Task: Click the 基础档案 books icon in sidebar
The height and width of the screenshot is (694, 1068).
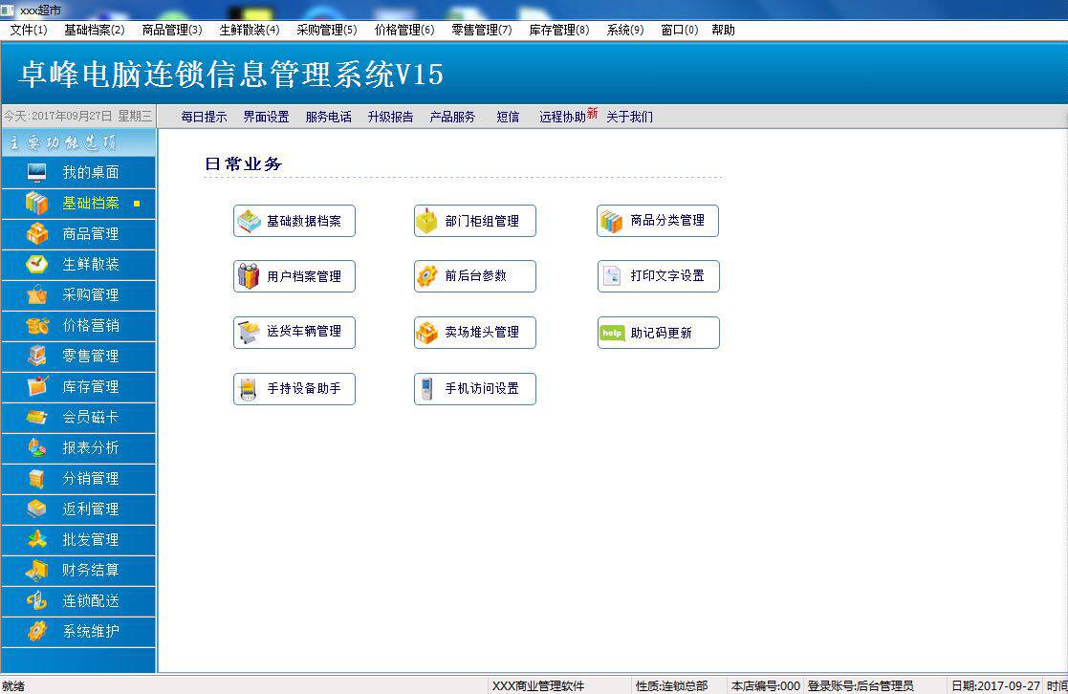Action: pyautogui.click(x=36, y=203)
